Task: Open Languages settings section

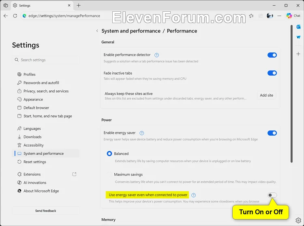Action: (46, 128)
